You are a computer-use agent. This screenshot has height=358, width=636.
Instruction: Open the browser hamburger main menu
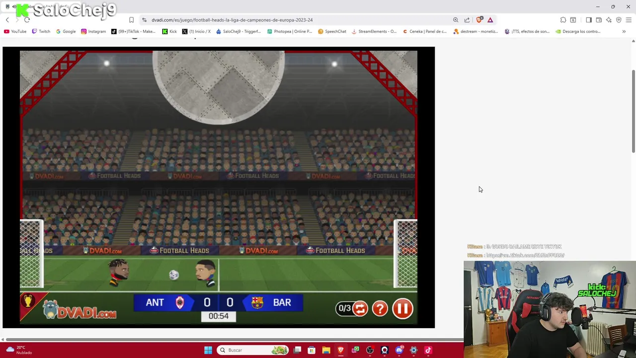click(x=629, y=20)
